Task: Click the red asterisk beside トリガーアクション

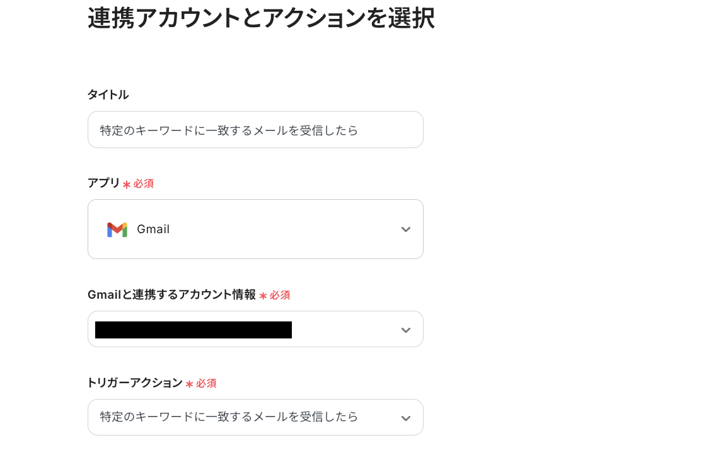Action: [189, 384]
